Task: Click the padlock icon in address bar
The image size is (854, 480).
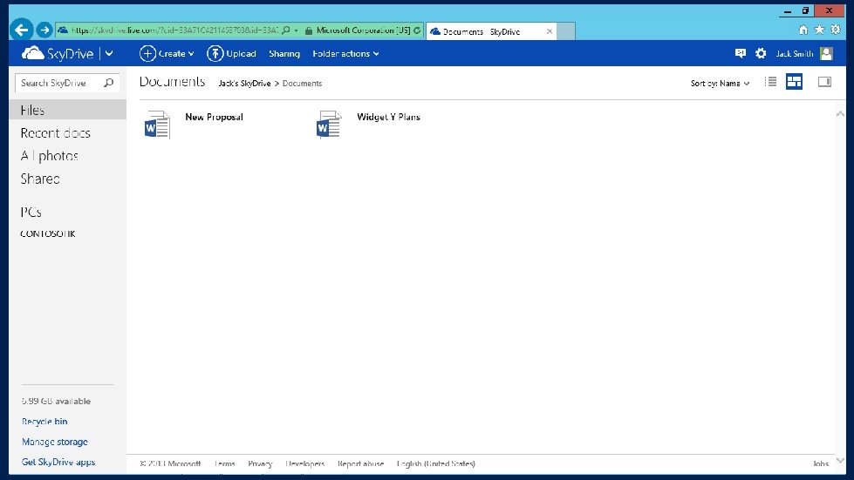Action: (309, 30)
